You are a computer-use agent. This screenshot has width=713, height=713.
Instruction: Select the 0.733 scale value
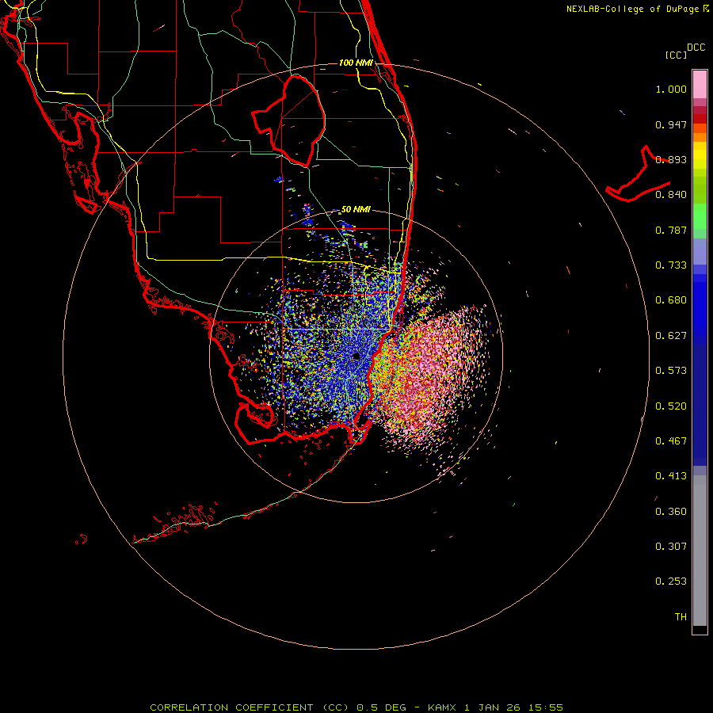pyautogui.click(x=671, y=265)
